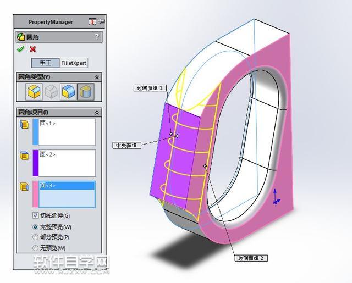Collapse the 圆角项目 section
The width and height of the screenshot is (352, 283).
coord(97,112)
